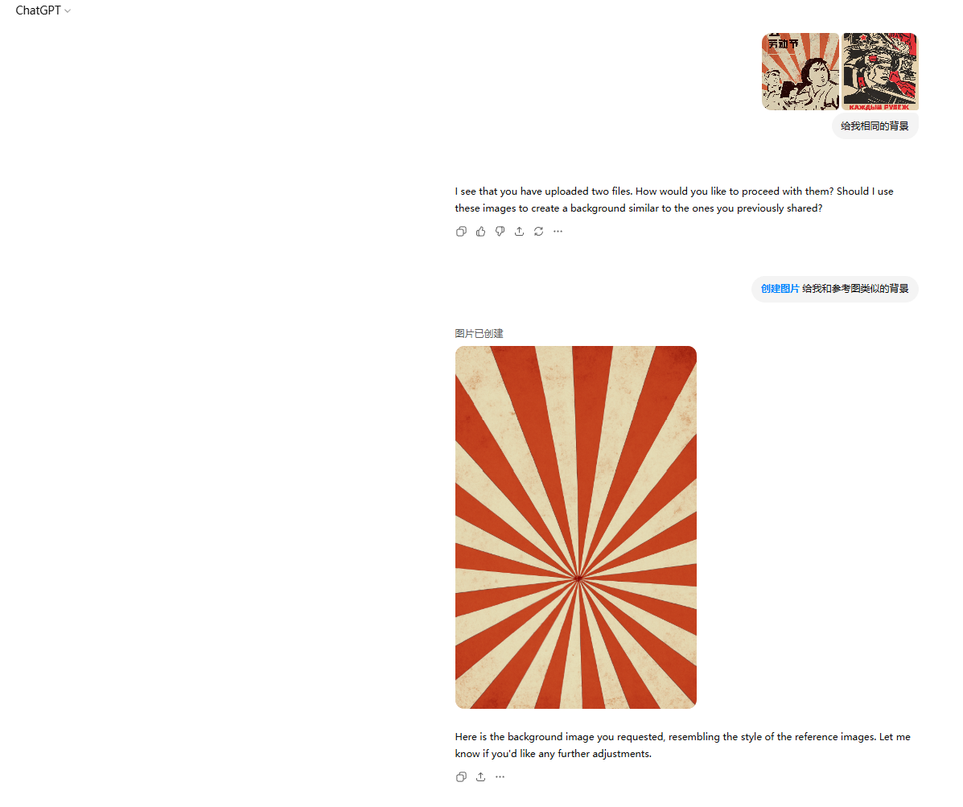Open the ChatGPT model selector
Viewport: 963px width, 807px height.
pos(43,10)
